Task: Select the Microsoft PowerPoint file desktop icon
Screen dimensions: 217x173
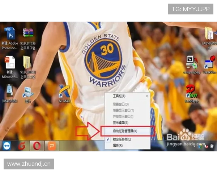Action: (10, 62)
